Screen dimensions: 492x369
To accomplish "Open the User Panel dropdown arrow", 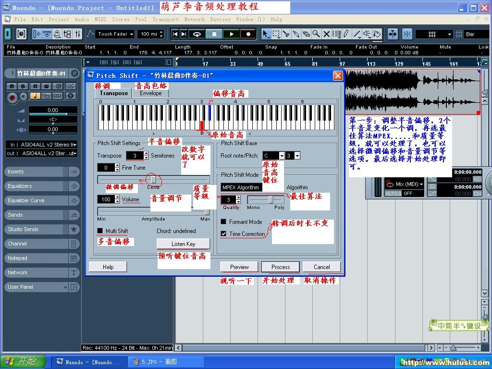I will 65,287.
